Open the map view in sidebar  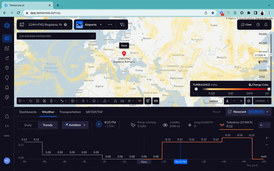(7, 38)
